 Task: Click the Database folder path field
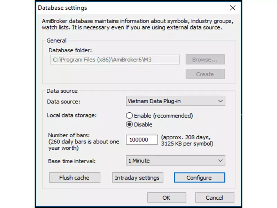[x=115, y=60]
